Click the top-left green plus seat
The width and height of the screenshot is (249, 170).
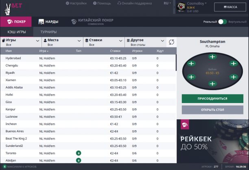[x=191, y=63]
